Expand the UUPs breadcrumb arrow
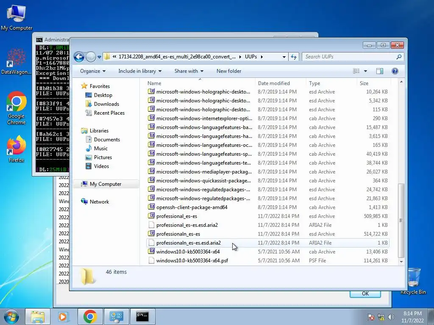The image size is (434, 325). point(262,57)
